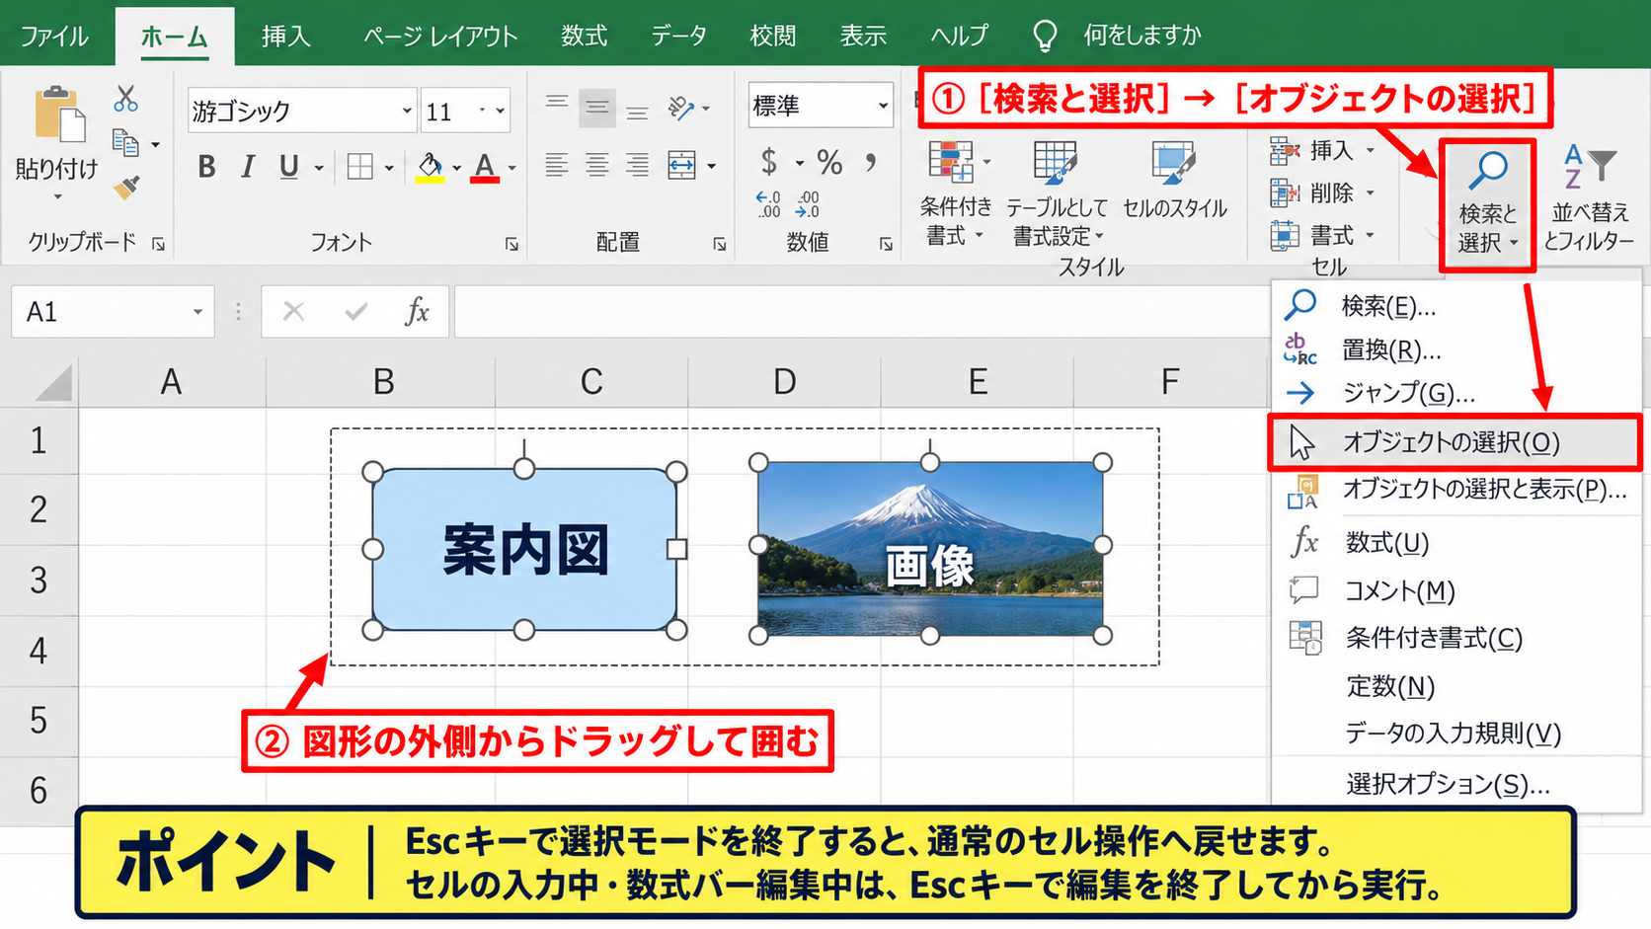Image resolution: width=1651 pixels, height=929 pixels.
Task: Switch to the 挿入 ribbon tab
Action: 286,37
